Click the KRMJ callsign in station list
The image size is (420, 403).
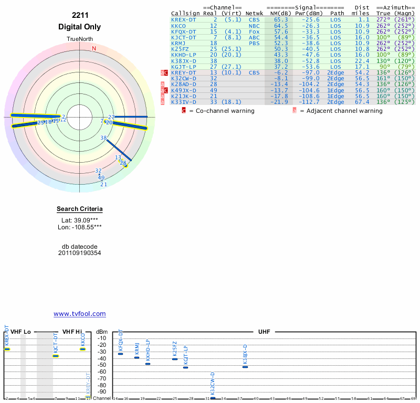tap(178, 43)
